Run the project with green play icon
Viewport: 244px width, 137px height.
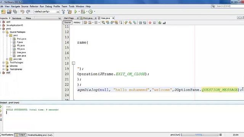[x=76, y=12]
